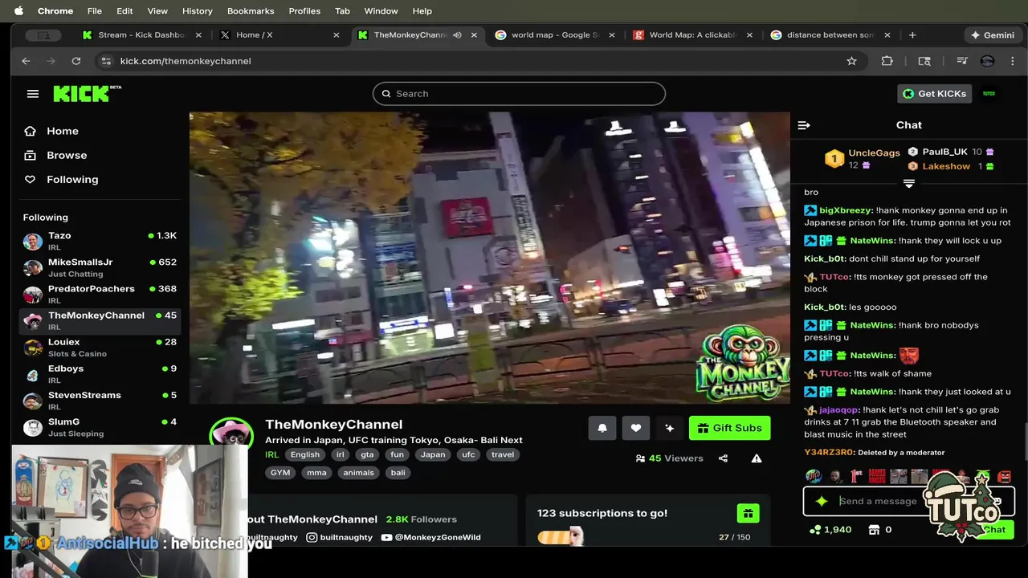Screen dimensions: 1028x578
Task: Switch to World Map: A clickable tab
Action: [x=692, y=35]
